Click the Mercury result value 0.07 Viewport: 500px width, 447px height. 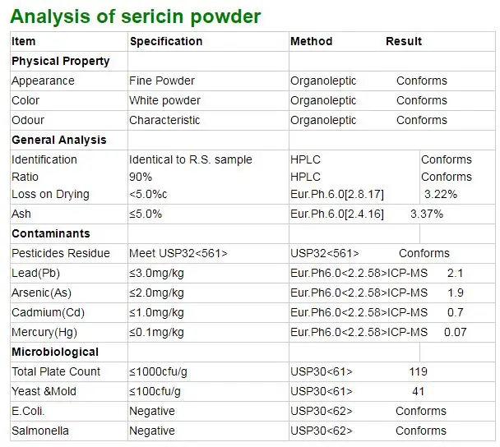click(455, 332)
